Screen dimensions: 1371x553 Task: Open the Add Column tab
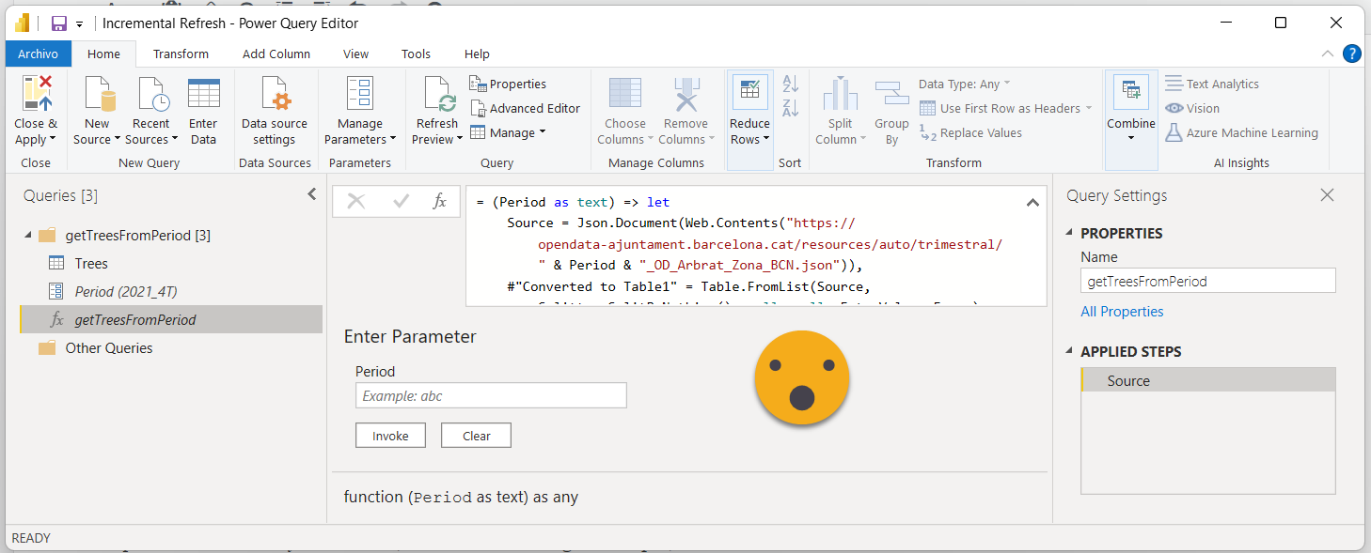(x=276, y=54)
